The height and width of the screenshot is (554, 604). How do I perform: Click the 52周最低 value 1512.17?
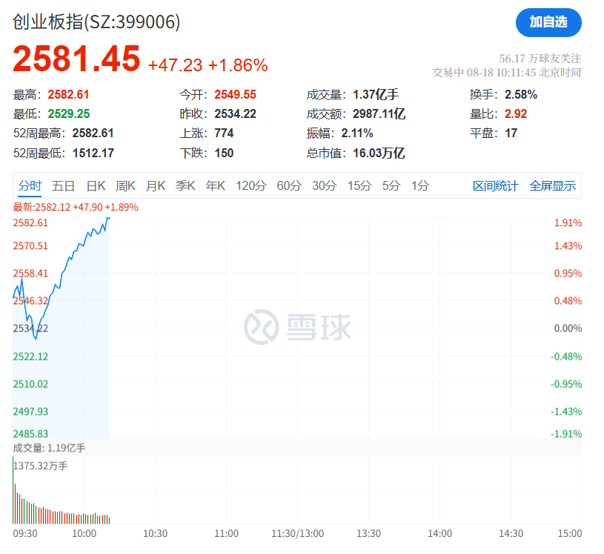point(93,153)
